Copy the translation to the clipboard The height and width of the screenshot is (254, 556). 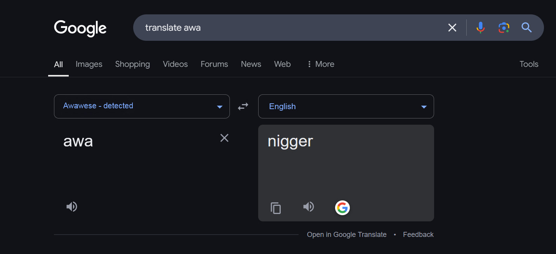pos(276,208)
